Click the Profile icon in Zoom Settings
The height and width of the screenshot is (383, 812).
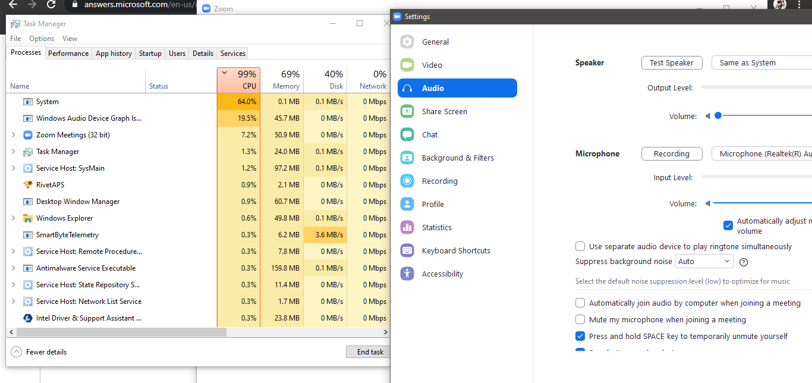click(407, 204)
